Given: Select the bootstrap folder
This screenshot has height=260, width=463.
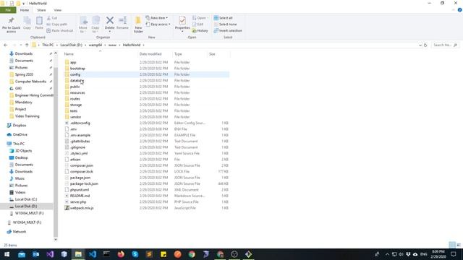Looking at the screenshot, I should coord(77,69).
